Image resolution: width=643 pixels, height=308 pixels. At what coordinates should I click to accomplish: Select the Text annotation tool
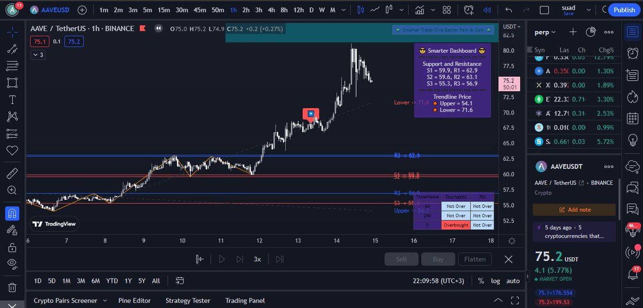pyautogui.click(x=12, y=100)
